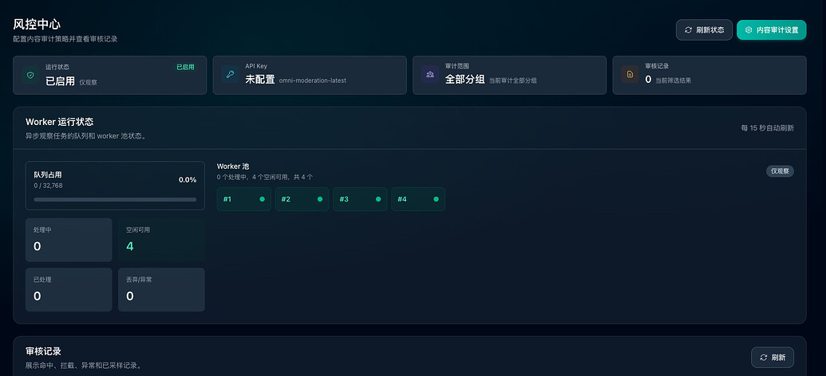This screenshot has height=376, width=826.
Task: Click the 每 15 秒自动刷新 text
Action: pyautogui.click(x=767, y=127)
